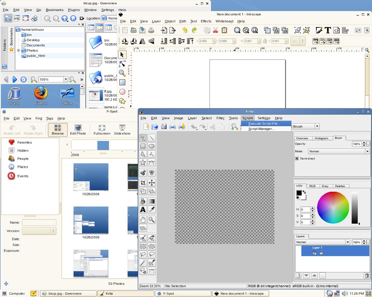The width and height of the screenshot is (372, 297).
Task: Swap foreground and background colors in Krita
Action: click(304, 192)
